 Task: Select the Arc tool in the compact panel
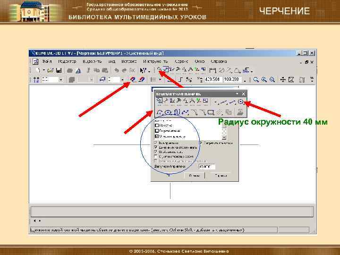pyautogui.click(x=160, y=112)
